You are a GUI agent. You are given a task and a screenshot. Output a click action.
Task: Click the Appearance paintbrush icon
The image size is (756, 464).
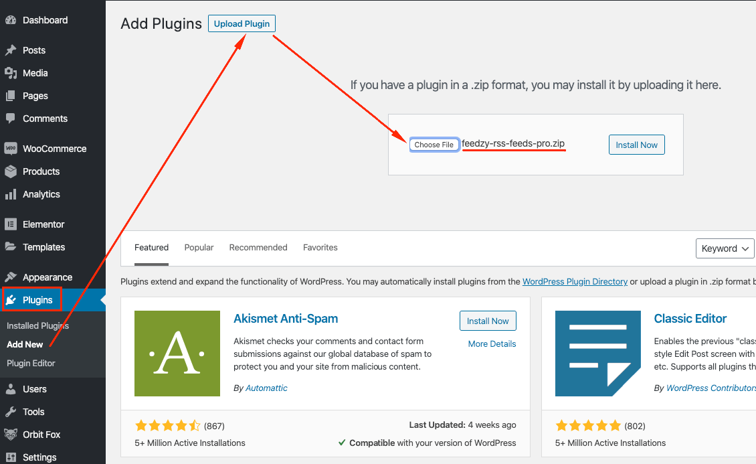click(x=11, y=277)
